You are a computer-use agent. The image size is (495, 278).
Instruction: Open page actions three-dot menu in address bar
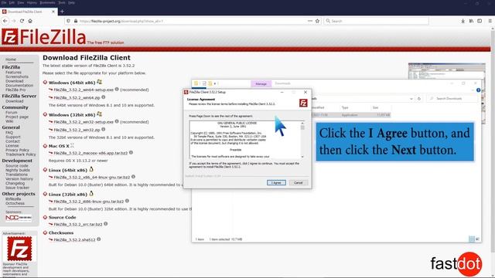(310, 21)
